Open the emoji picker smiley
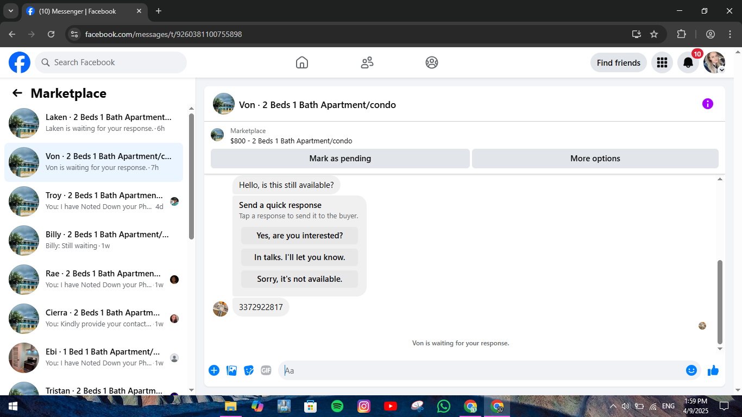The width and height of the screenshot is (742, 417). click(x=691, y=370)
